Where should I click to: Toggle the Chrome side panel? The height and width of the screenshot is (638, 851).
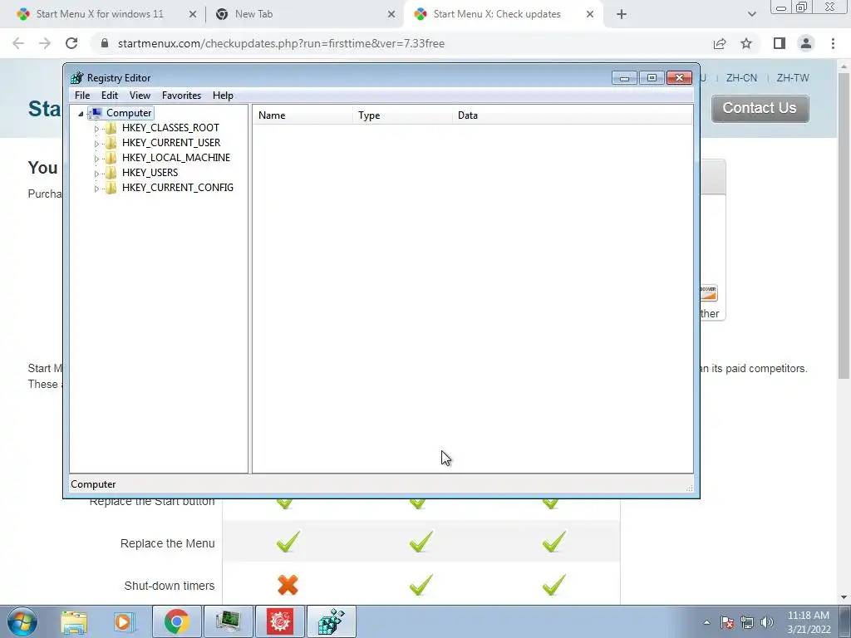[x=780, y=43]
